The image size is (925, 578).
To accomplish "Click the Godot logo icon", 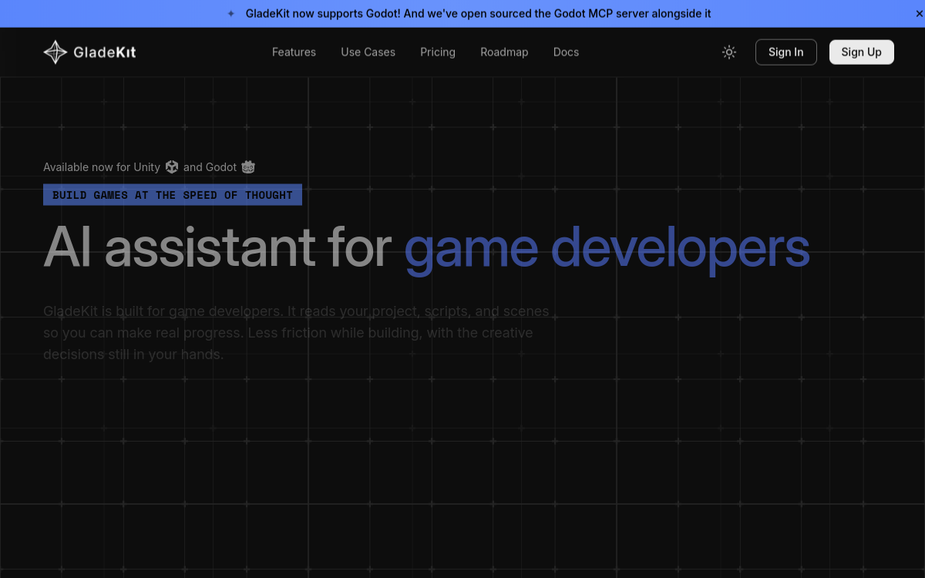I will 248,167.
